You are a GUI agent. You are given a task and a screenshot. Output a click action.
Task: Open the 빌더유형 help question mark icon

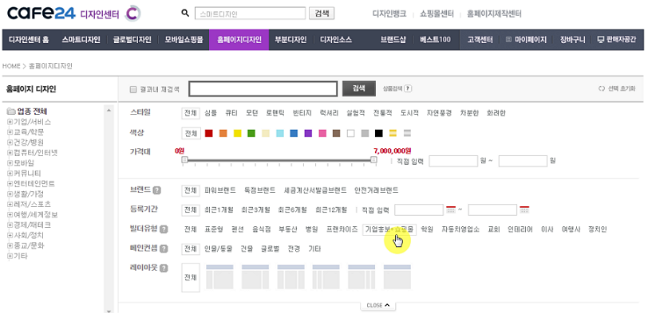(x=164, y=229)
